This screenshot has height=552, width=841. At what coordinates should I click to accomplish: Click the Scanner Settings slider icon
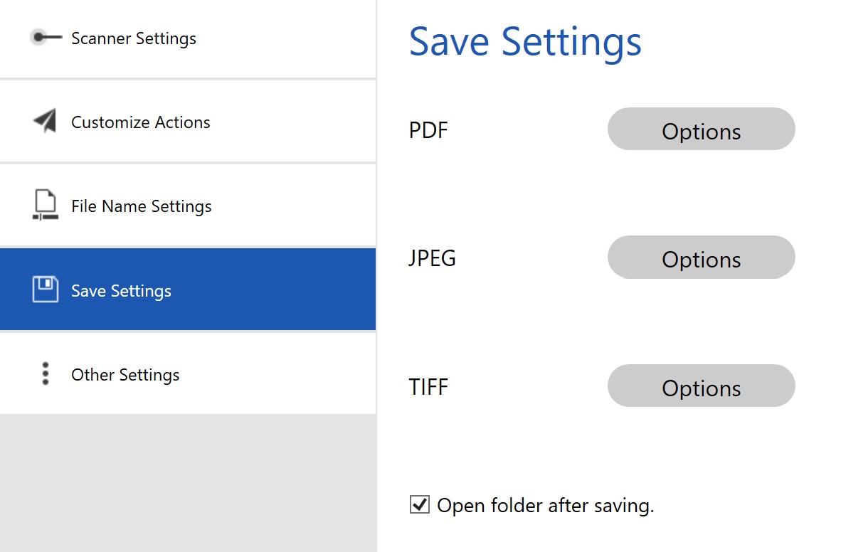tap(46, 38)
